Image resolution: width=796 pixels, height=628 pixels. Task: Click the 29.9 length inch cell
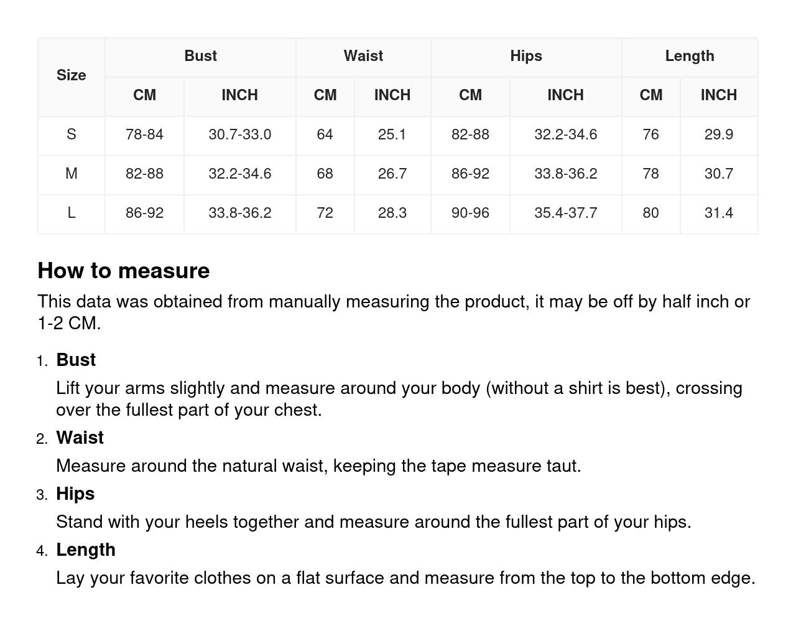(x=718, y=134)
